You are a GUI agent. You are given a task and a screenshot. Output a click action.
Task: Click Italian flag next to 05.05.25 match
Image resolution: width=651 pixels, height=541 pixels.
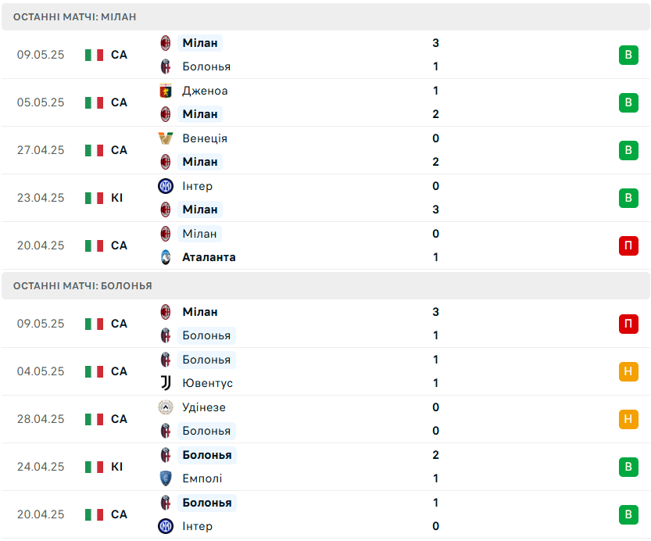(x=95, y=102)
